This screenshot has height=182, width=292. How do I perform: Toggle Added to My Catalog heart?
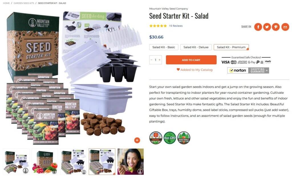pyautogui.click(x=178, y=69)
